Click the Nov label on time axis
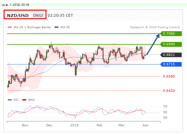This screenshot has height=134, width=187. pos(25,125)
